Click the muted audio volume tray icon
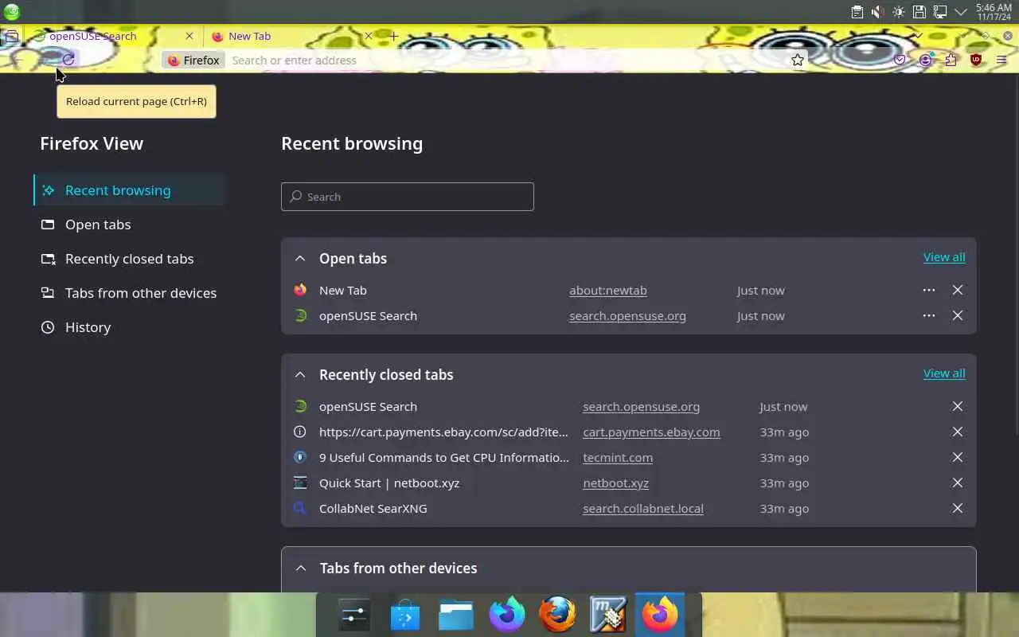The height and width of the screenshot is (637, 1019). pos(877,12)
